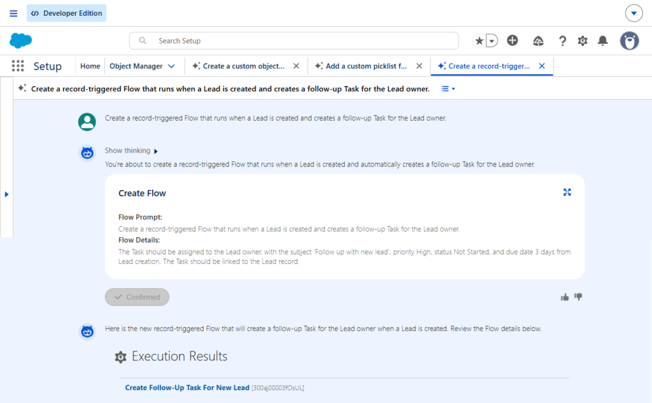This screenshot has height=403, width=652.
Task: Click the Confirmed button
Action: coord(137,297)
